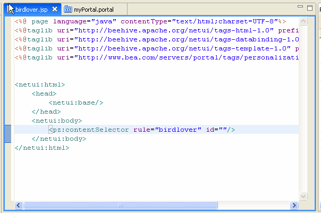Close the birdlover.jsp tab

(x=55, y=9)
